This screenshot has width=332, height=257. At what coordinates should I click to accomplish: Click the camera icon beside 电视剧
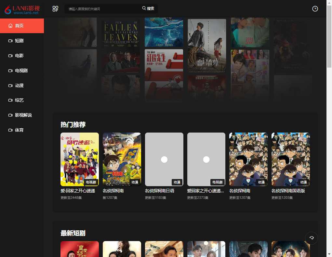(10, 71)
